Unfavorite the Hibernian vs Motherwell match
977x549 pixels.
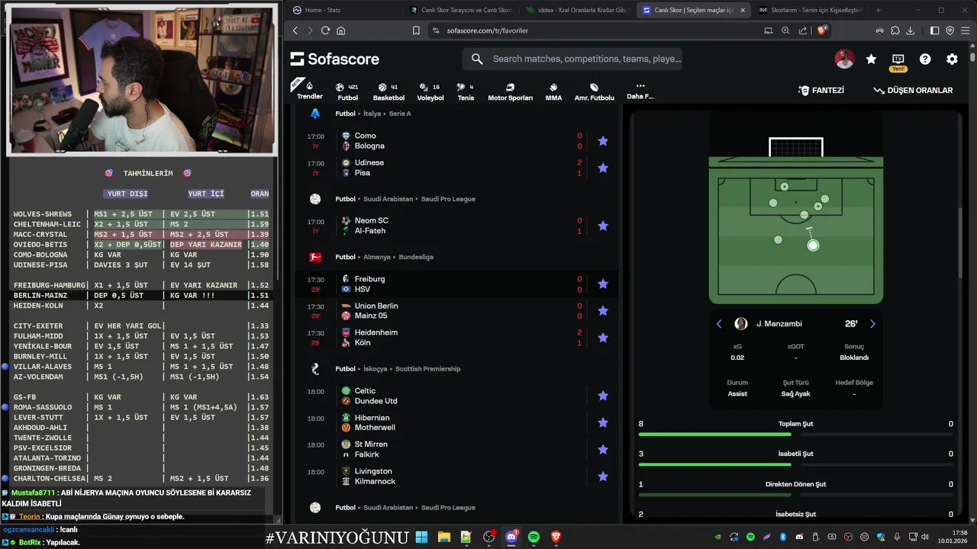(x=603, y=422)
